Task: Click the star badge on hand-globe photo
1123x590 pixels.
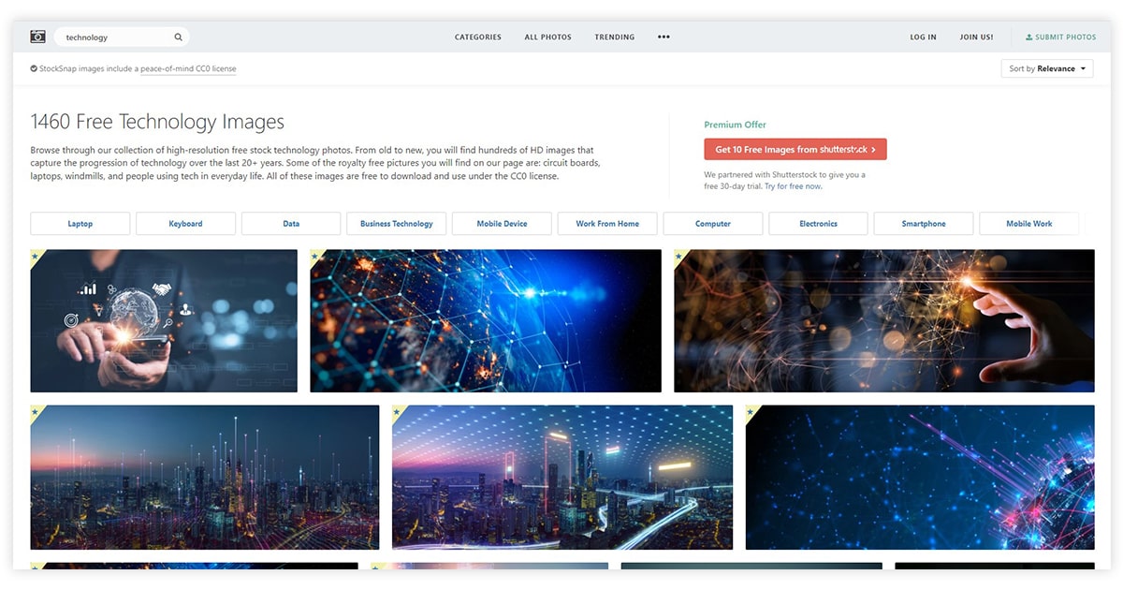Action: click(x=36, y=255)
